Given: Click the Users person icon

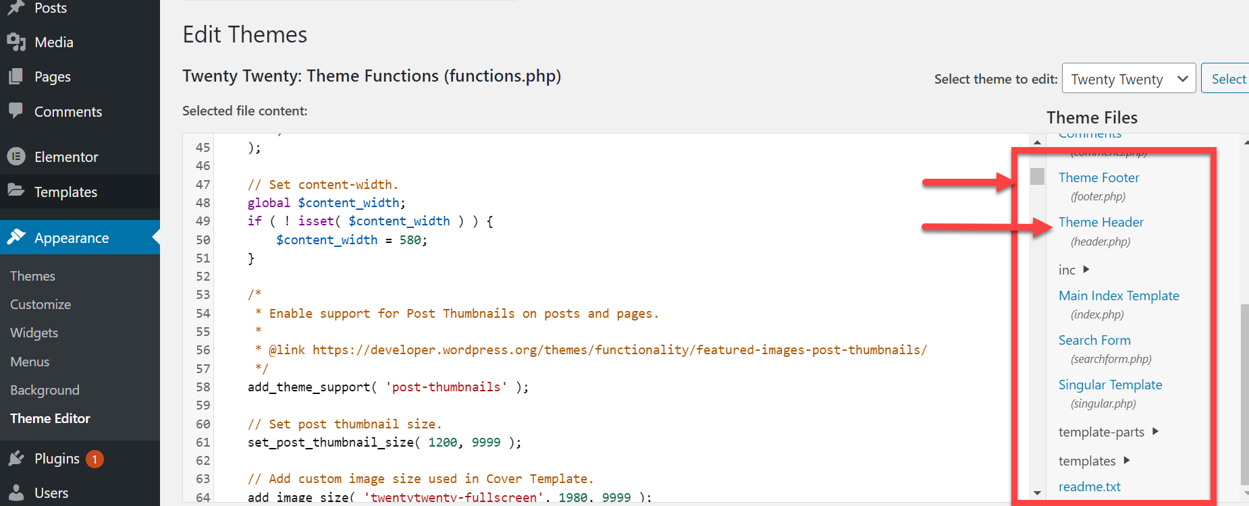Looking at the screenshot, I should (x=16, y=493).
